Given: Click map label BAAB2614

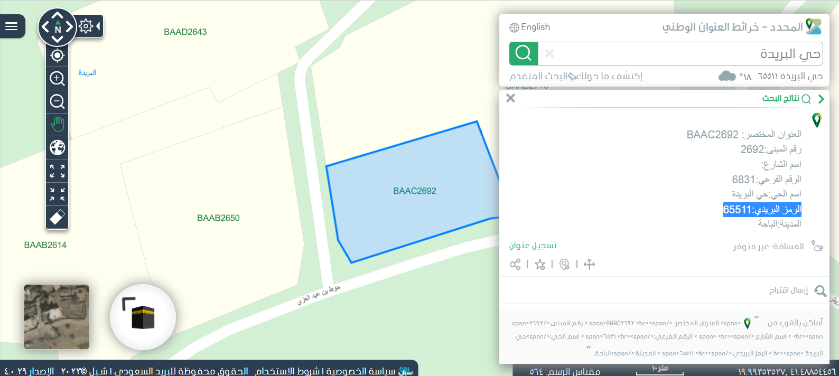Looking at the screenshot, I should click(45, 245).
